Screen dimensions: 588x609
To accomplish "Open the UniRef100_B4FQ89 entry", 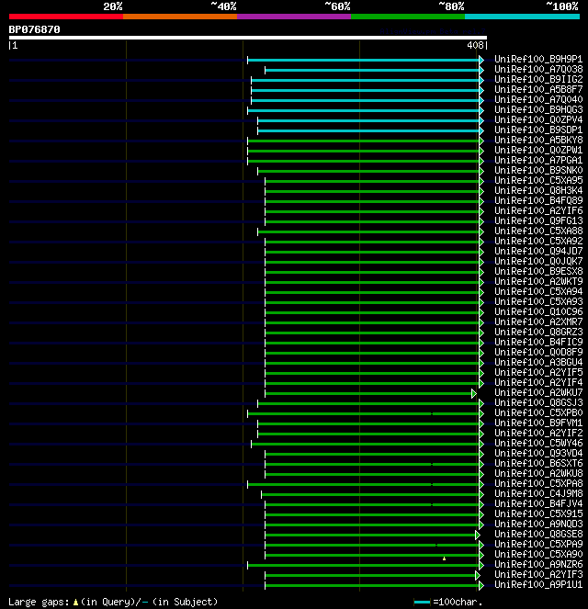I will [x=538, y=200].
